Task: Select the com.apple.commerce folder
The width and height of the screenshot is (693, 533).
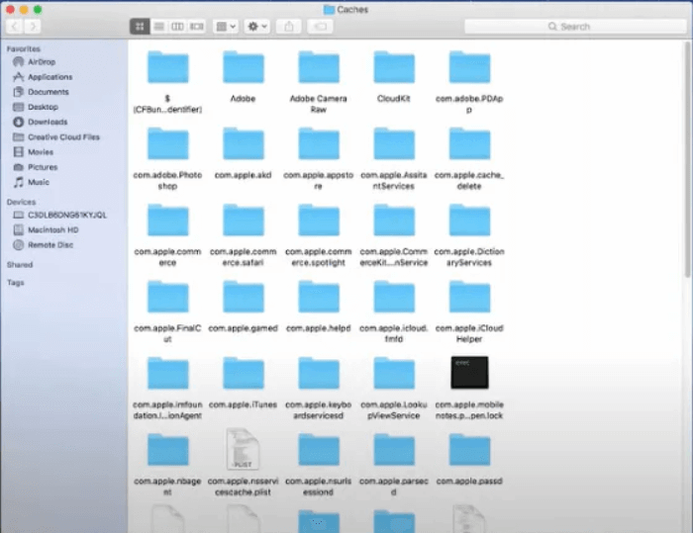Action: tap(168, 221)
